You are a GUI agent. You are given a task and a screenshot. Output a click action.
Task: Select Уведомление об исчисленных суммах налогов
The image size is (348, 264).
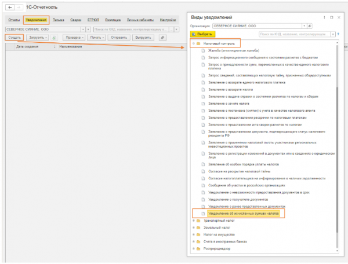coord(243,214)
